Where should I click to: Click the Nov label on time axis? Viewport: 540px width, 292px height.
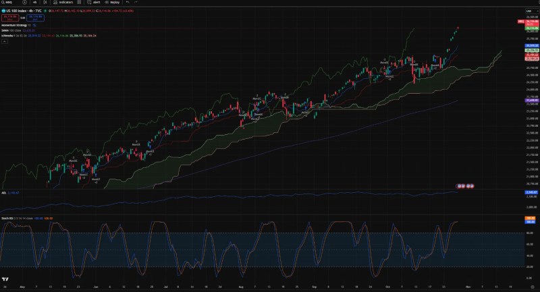click(x=468, y=287)
